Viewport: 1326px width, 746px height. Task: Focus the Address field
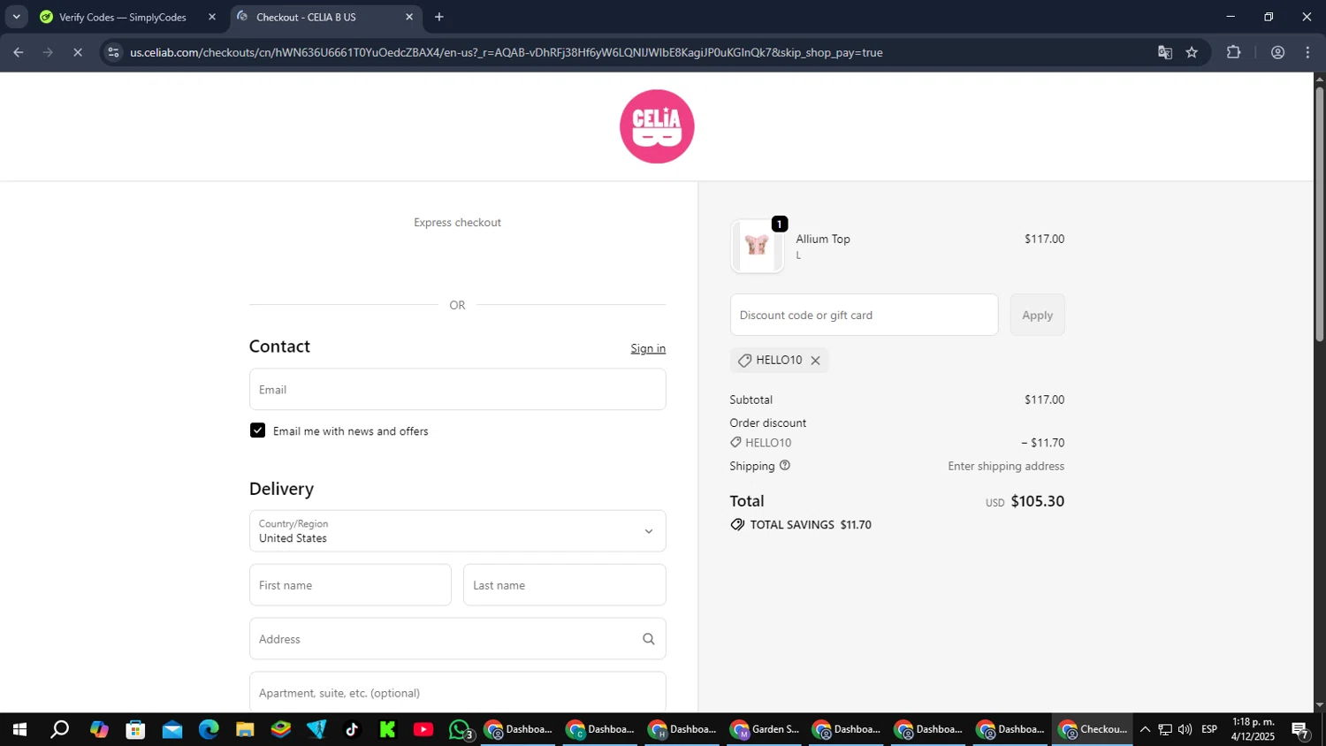[457, 639]
